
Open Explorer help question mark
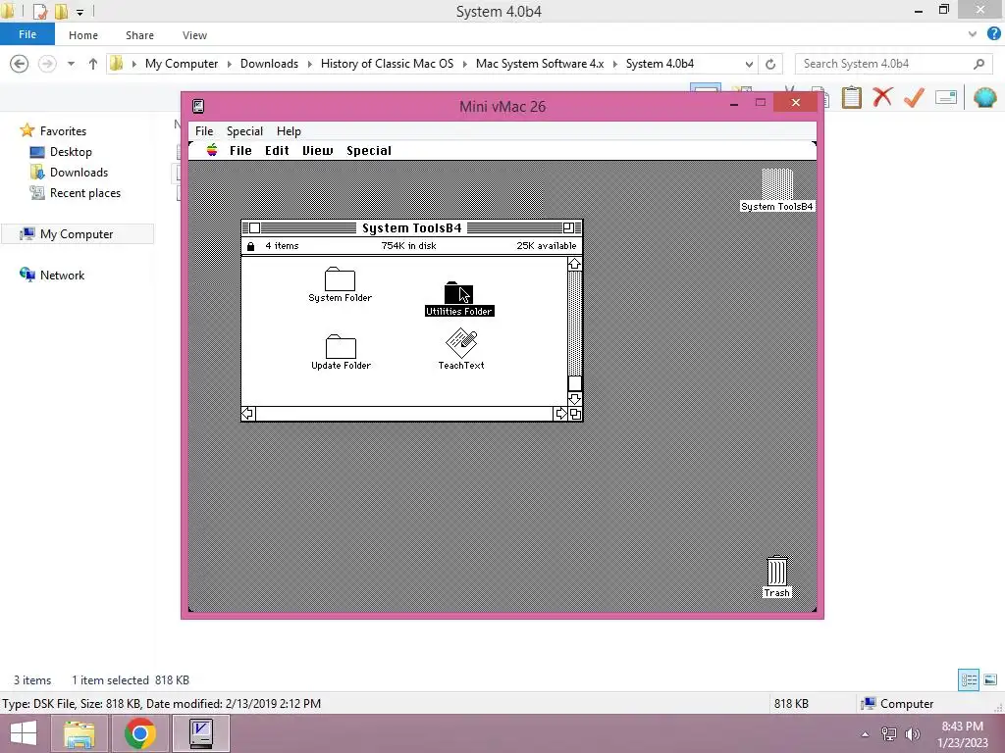click(x=994, y=34)
